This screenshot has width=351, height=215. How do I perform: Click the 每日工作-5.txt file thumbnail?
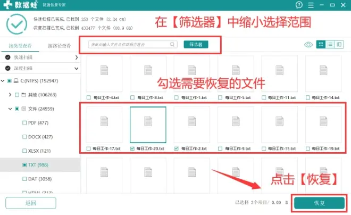(236, 73)
